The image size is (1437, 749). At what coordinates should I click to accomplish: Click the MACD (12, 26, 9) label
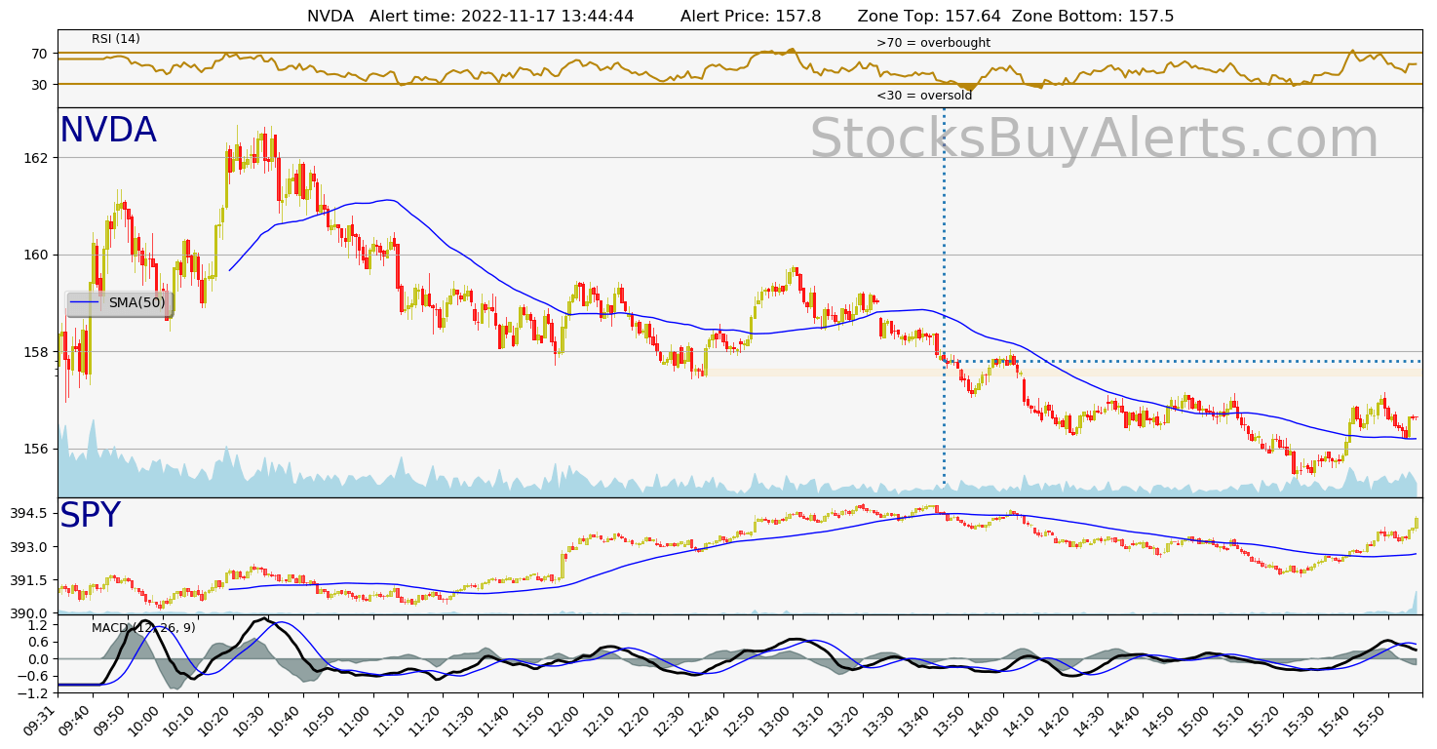(x=143, y=628)
